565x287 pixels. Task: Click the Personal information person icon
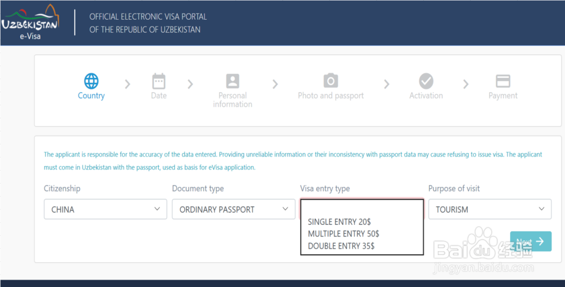click(233, 81)
